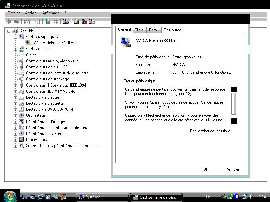
Task: Click the FR language indicator
Action: [208, 196]
